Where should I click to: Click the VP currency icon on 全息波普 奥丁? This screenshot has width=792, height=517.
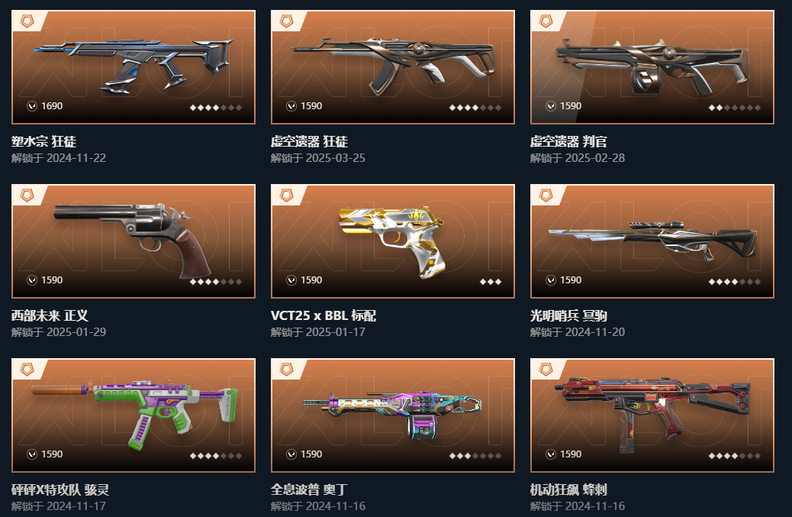pos(291,454)
